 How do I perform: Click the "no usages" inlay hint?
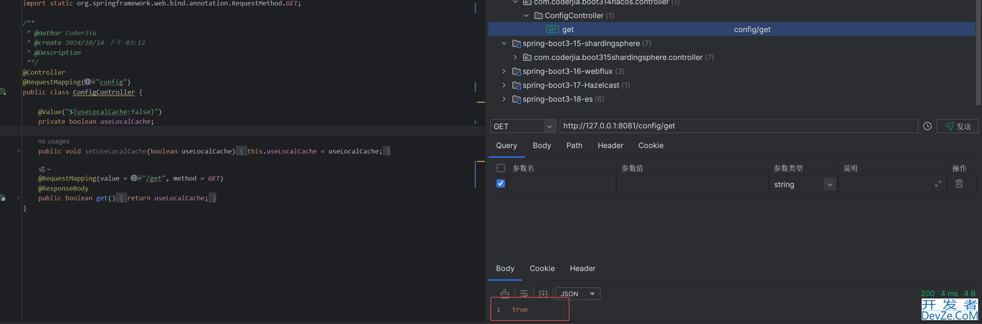tap(54, 141)
